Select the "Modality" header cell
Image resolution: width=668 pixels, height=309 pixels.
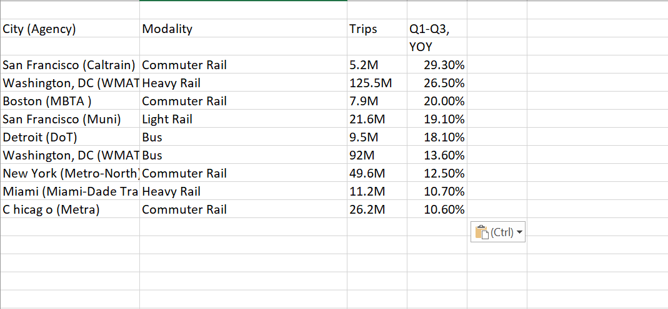167,29
